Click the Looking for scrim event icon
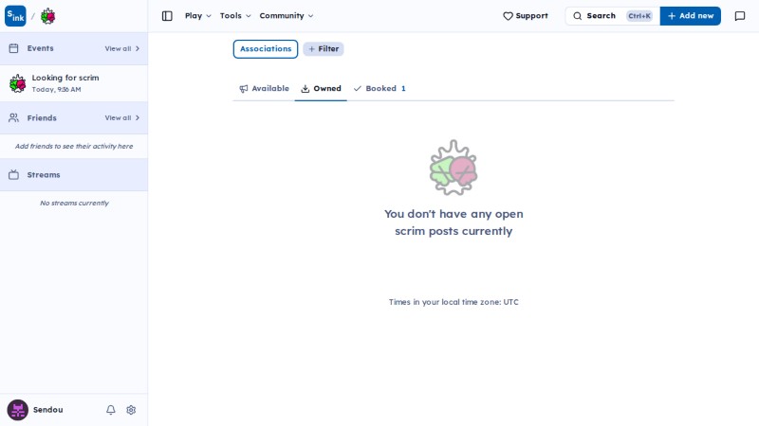The height and width of the screenshot is (426, 759). pos(18,83)
